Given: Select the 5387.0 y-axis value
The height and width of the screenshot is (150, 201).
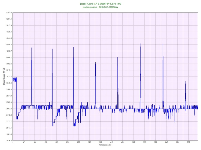Looking at the screenshot, I should (9, 13).
